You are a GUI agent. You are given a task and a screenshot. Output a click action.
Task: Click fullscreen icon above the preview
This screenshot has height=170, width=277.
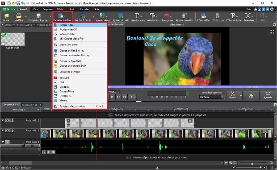[x=272, y=32]
